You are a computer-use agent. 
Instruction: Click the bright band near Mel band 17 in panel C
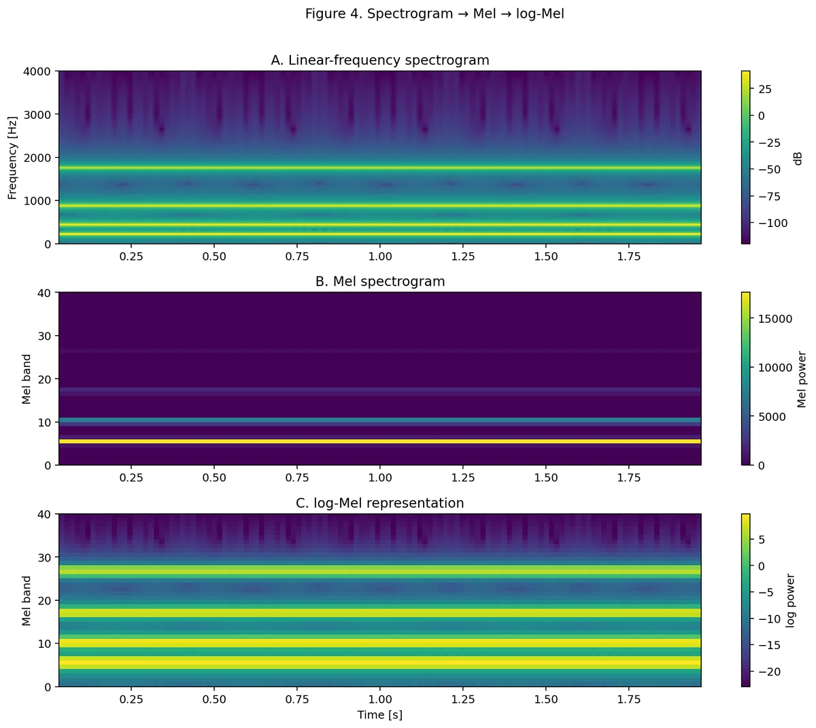coord(380,613)
